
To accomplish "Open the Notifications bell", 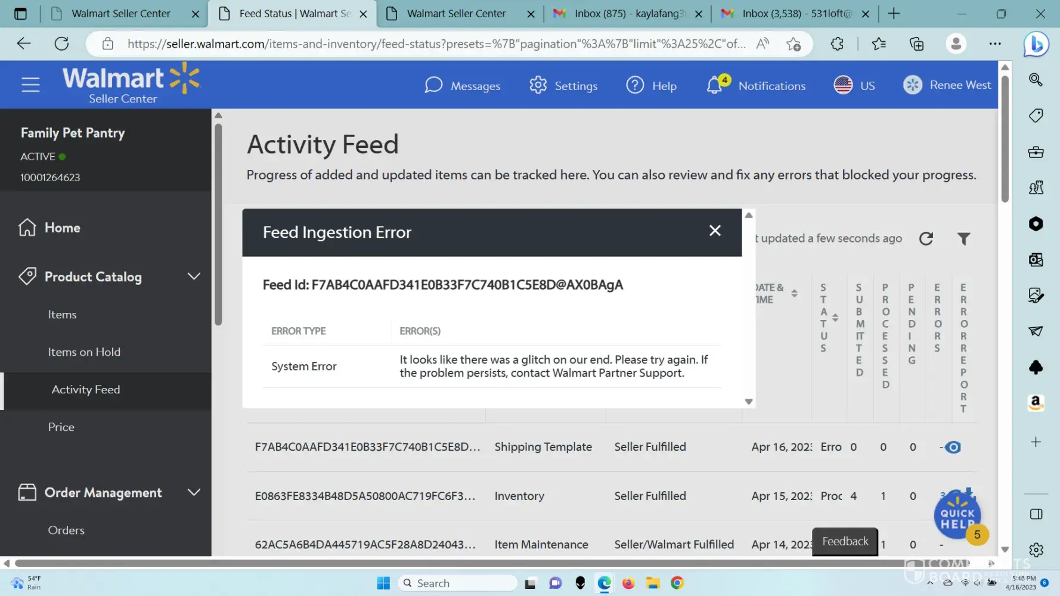I will 715,86.
